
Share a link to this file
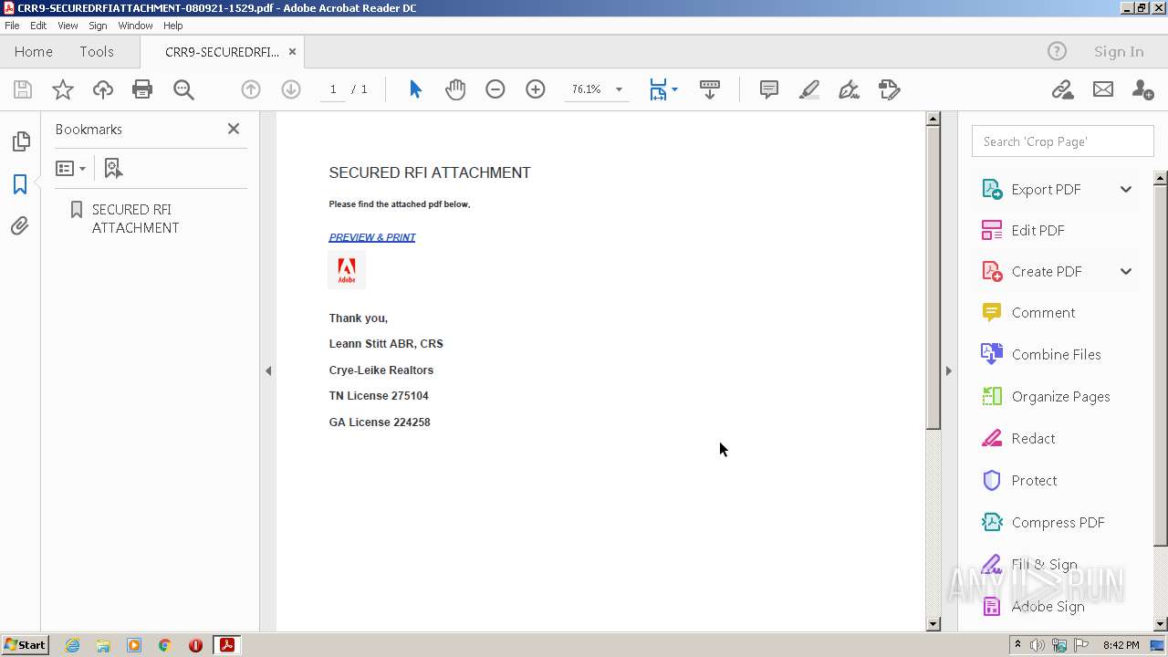tap(1062, 89)
